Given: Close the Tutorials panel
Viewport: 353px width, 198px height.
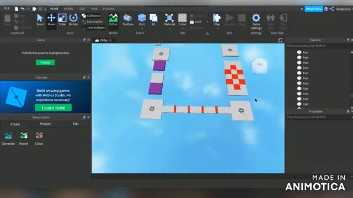Looking at the screenshot, I should (88, 77).
